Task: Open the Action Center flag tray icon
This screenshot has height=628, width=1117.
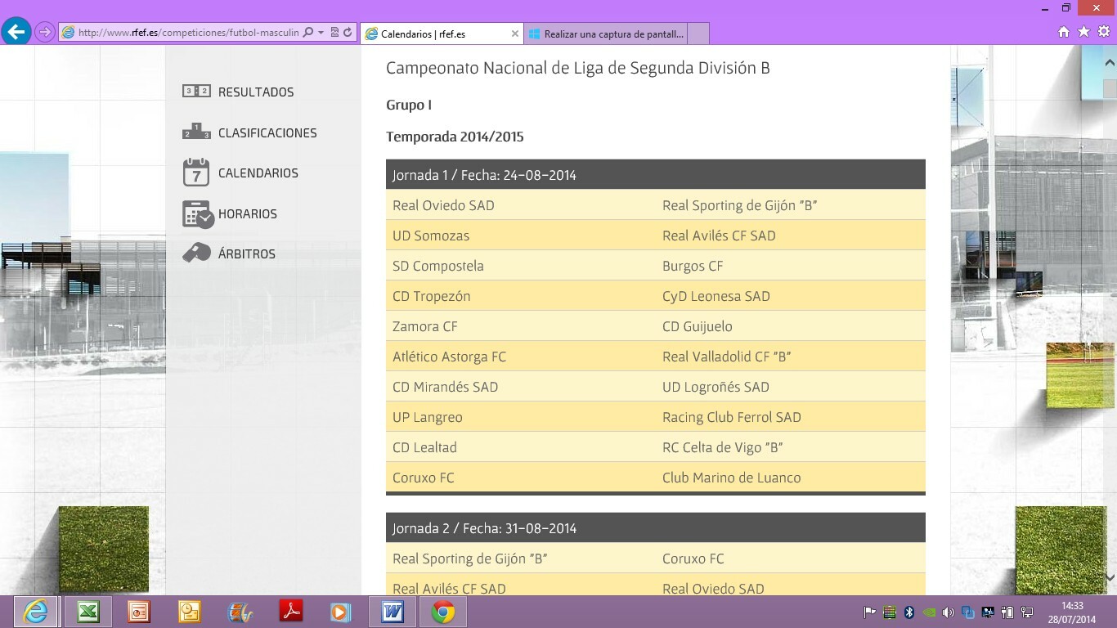Action: [869, 612]
